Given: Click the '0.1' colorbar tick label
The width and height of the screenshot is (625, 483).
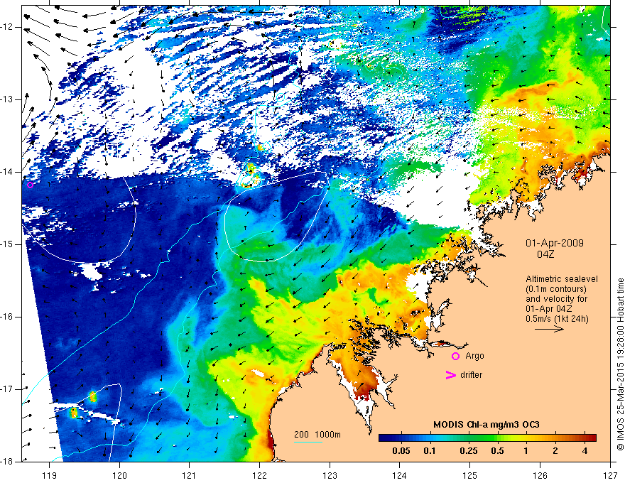Looking at the screenshot, I should 429,451.
